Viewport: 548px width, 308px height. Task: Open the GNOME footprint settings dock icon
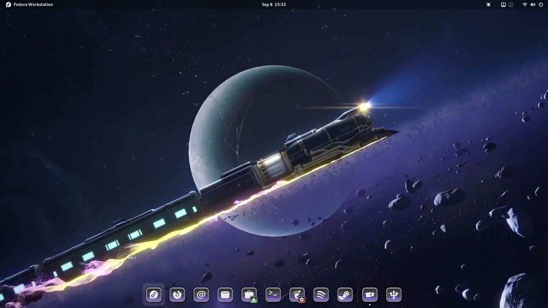(x=297, y=294)
